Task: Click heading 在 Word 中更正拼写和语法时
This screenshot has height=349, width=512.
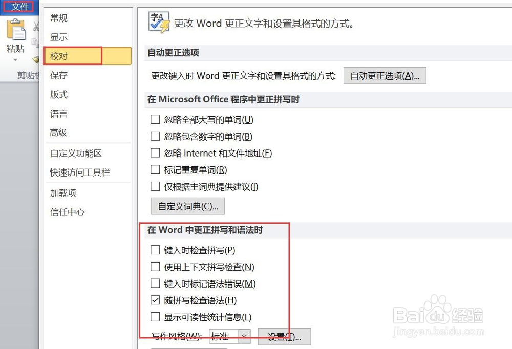Action: click(x=205, y=230)
